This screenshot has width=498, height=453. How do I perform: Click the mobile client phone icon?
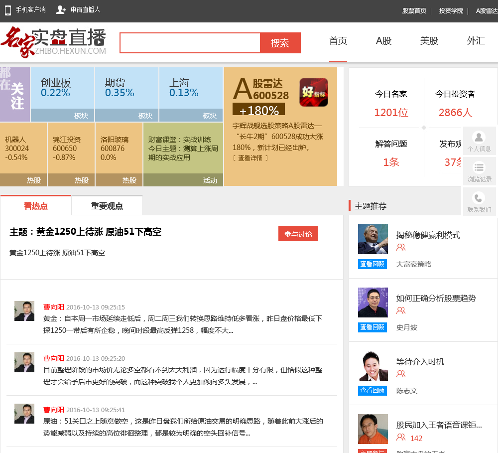pos(7,10)
